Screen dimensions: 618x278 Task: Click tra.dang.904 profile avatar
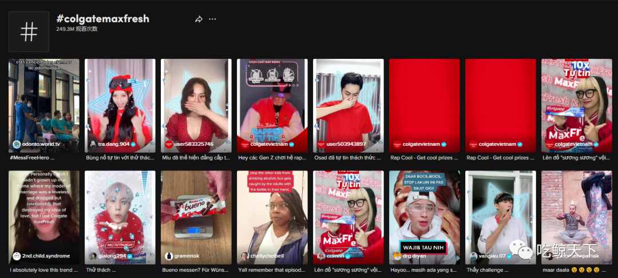click(93, 144)
